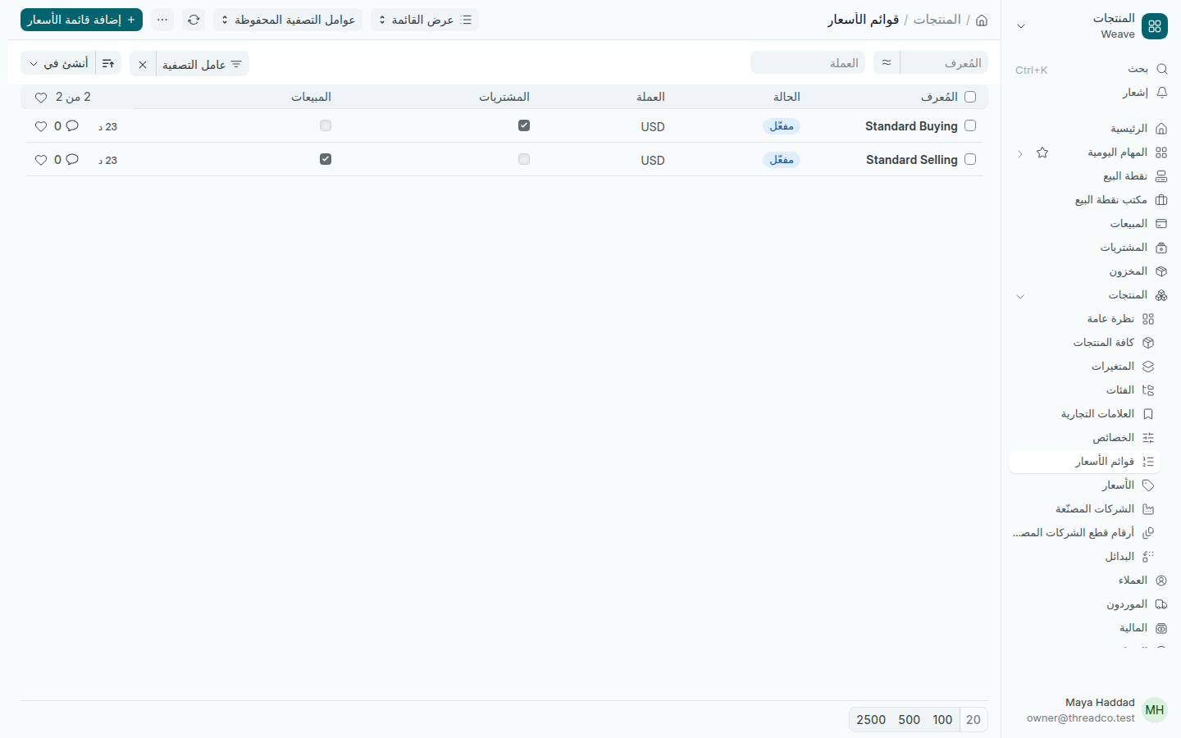The image size is (1181, 738).
Task: Open عرض القائمة view dropdown
Action: coord(425,20)
